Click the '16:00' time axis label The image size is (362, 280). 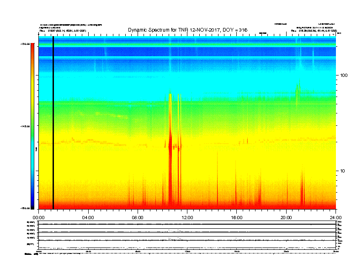(237, 218)
